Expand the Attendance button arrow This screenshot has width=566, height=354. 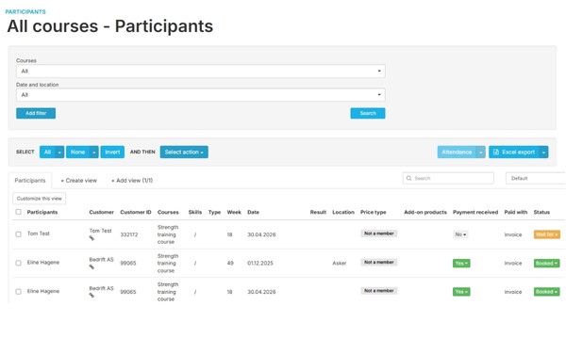(x=481, y=152)
